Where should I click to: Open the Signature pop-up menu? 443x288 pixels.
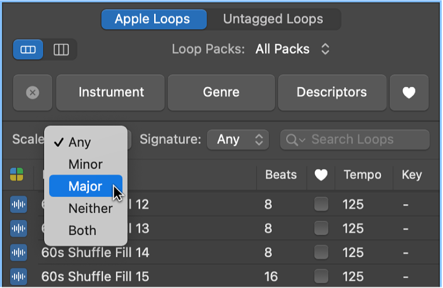pos(238,140)
